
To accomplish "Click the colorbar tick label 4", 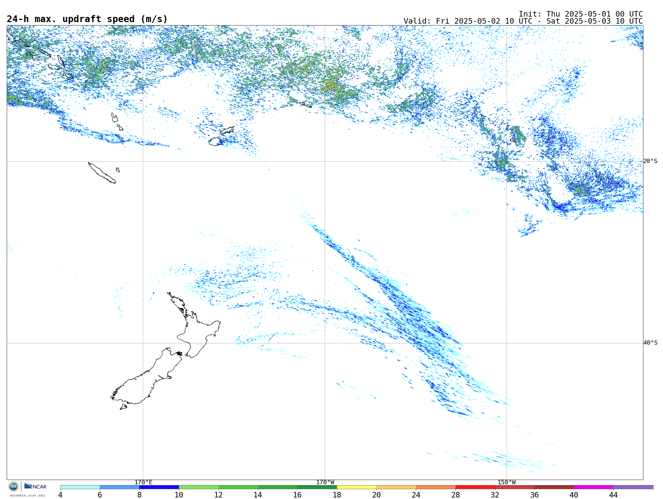I will coord(60,495).
